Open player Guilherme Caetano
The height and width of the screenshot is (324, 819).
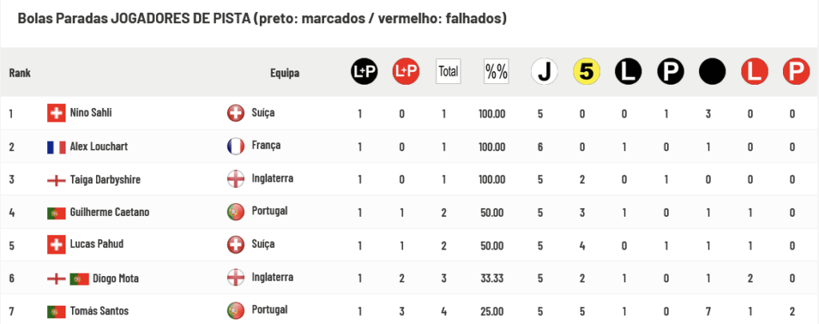[107, 213]
